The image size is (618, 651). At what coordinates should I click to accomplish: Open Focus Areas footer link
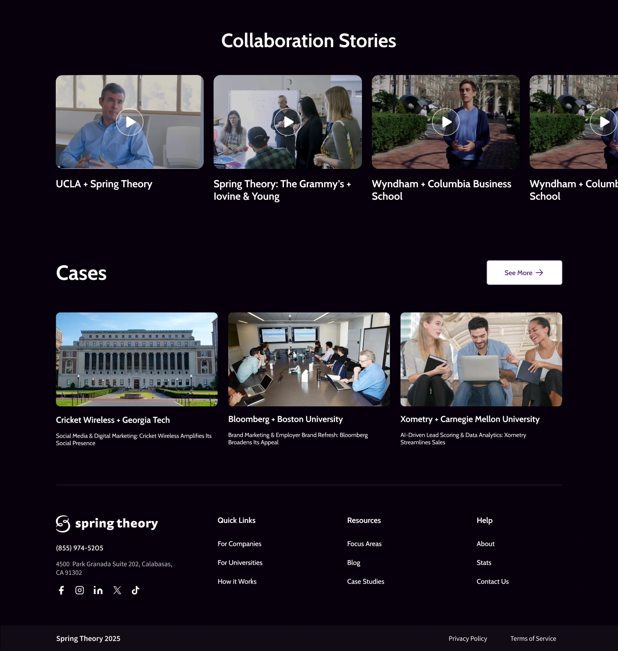pyautogui.click(x=364, y=544)
